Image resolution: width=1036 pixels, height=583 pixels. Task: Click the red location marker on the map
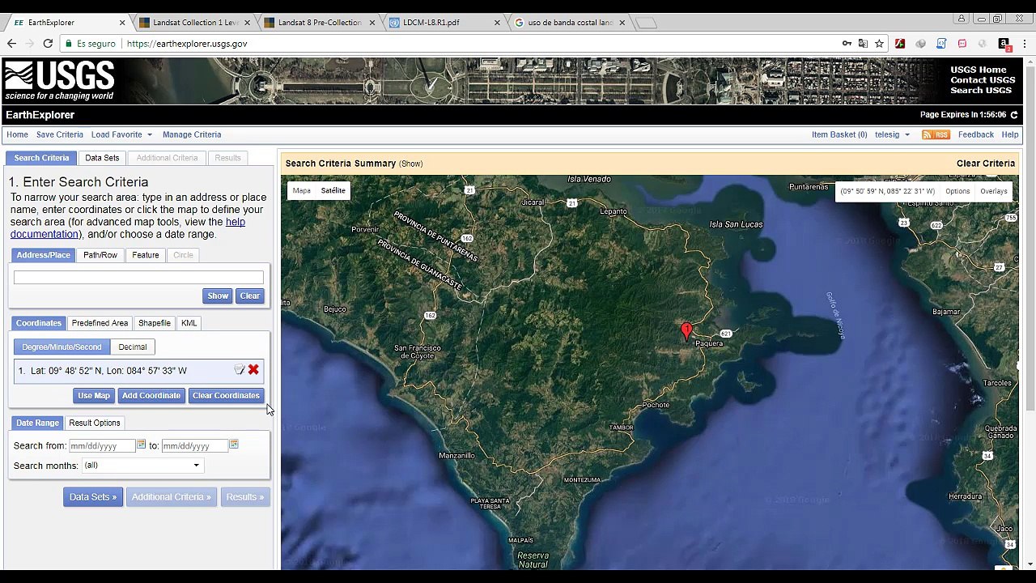pyautogui.click(x=686, y=331)
